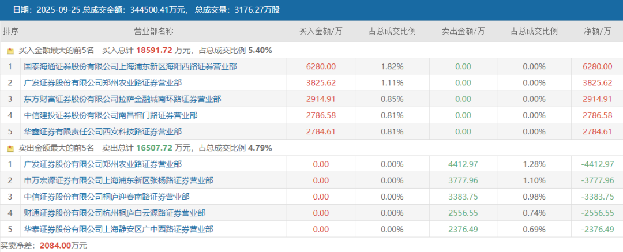Open 东方财富证券拉萨金融城南环路营业部 link

122,99
